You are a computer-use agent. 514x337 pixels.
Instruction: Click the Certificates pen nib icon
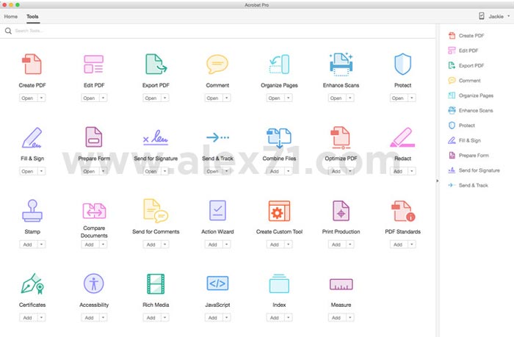tap(32, 284)
